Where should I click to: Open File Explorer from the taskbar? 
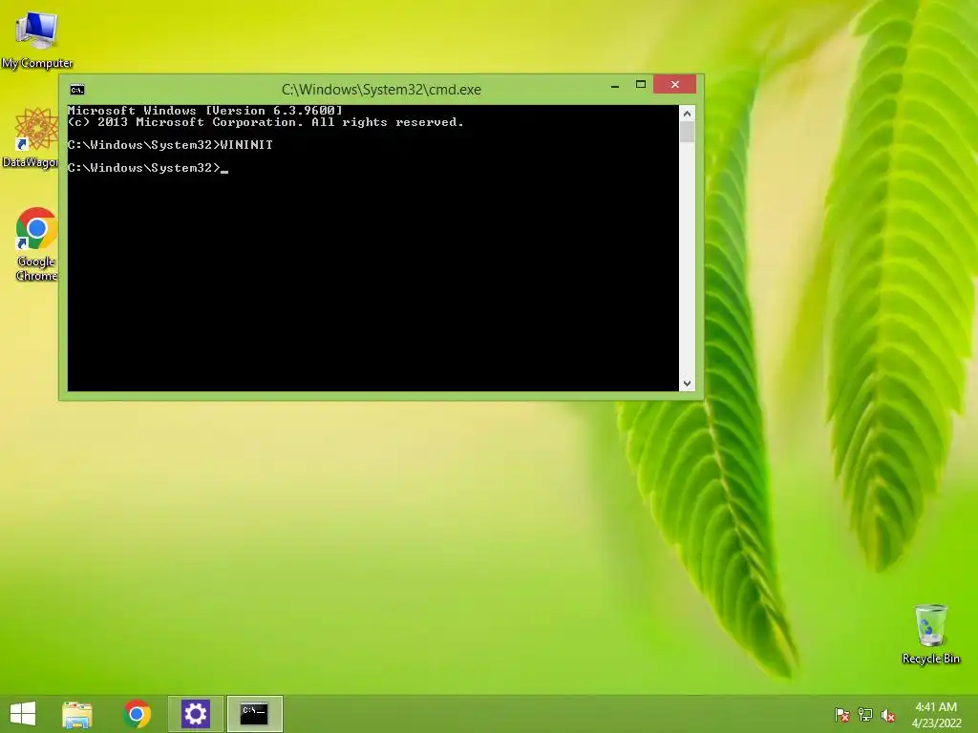click(x=77, y=714)
